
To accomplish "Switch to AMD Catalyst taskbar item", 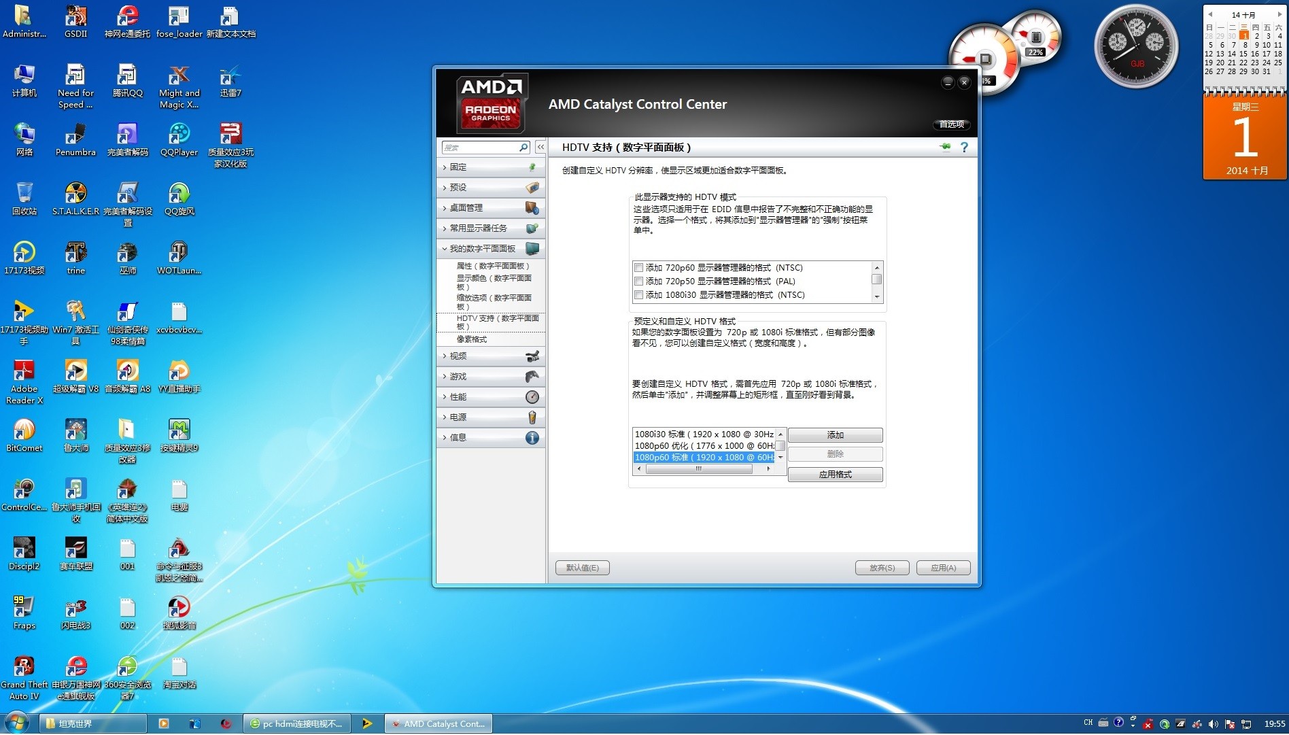I will 439,724.
